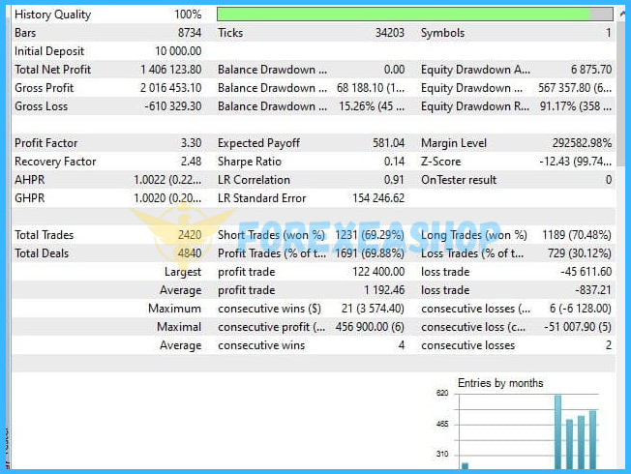Click Short Trades value 1231 (69.29%)

(x=370, y=235)
